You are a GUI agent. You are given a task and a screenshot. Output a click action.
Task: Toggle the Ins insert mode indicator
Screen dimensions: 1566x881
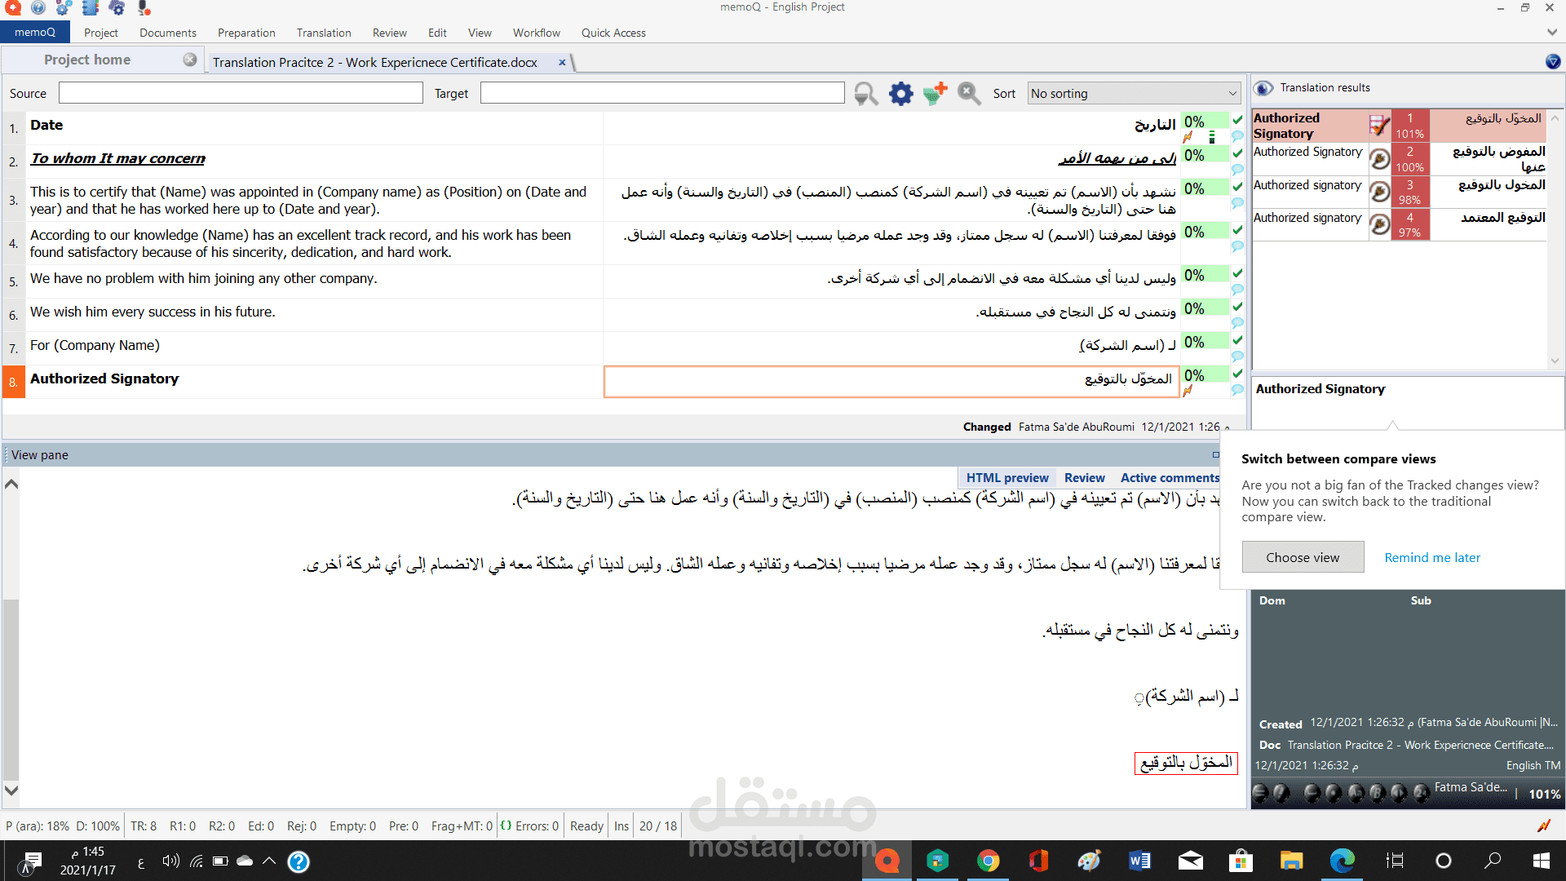click(x=622, y=826)
